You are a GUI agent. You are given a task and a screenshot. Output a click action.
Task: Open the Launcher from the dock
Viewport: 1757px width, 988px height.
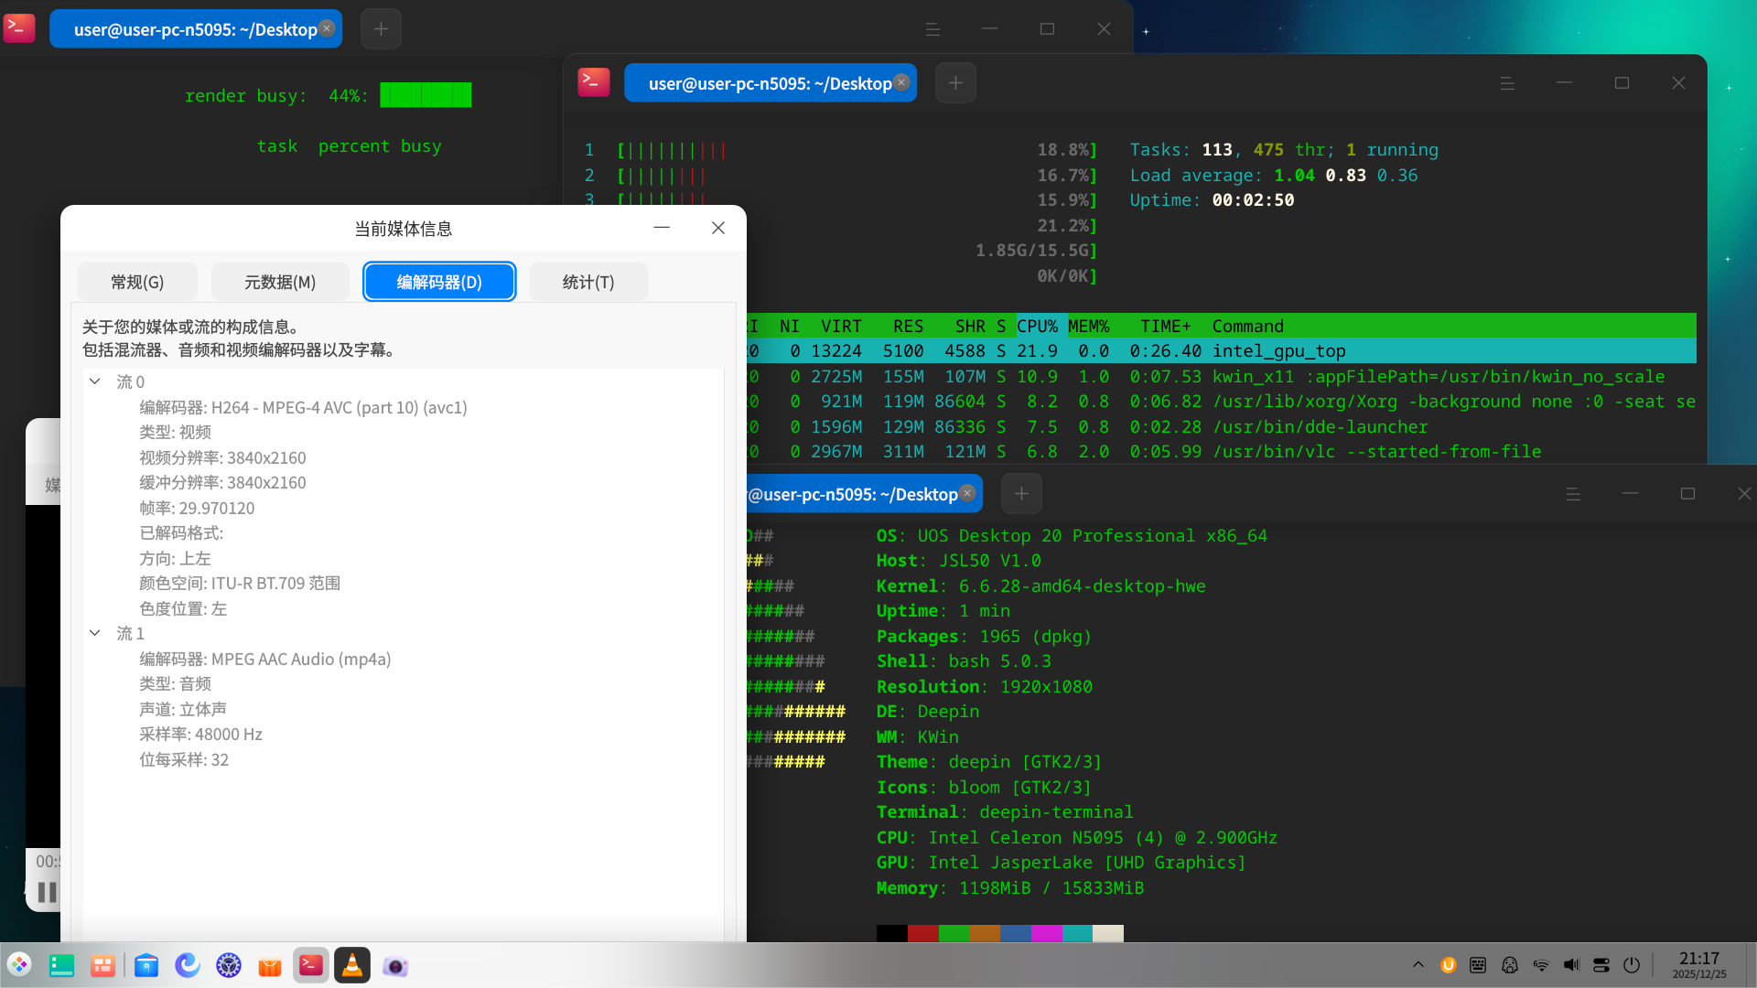(20, 964)
